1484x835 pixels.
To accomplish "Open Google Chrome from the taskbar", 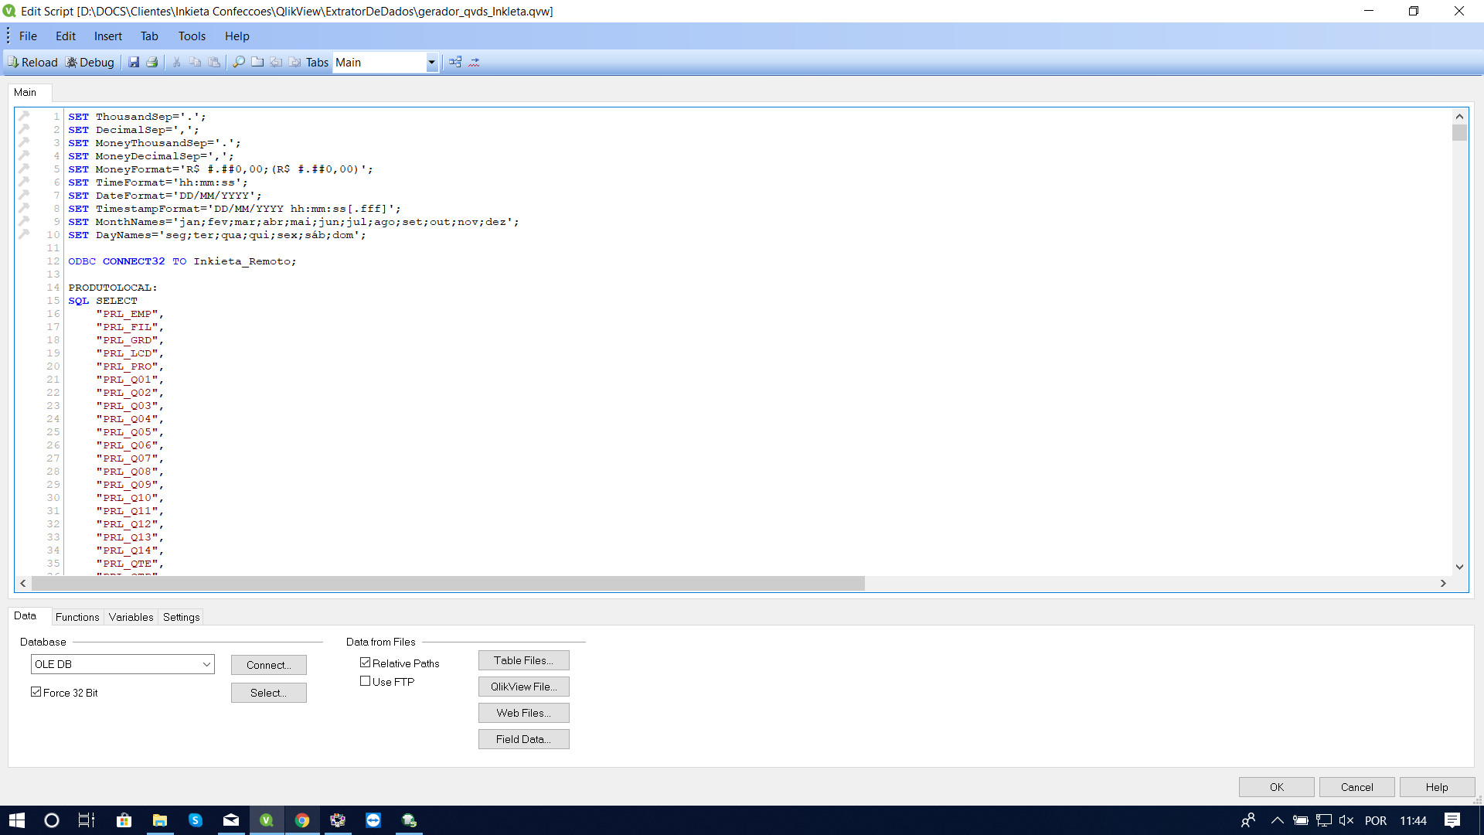I will pos(302,820).
